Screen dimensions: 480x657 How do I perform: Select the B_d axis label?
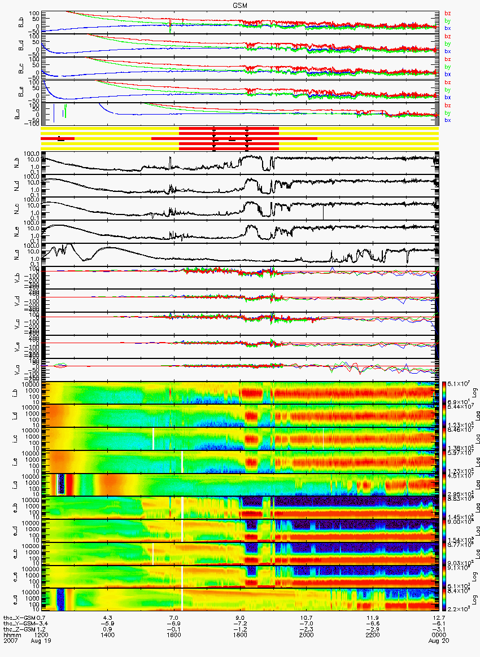coord(21,46)
